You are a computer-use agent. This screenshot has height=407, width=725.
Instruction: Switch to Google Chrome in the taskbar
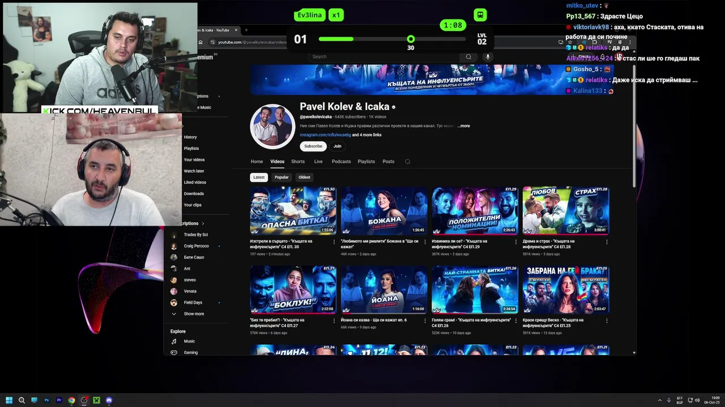71,400
